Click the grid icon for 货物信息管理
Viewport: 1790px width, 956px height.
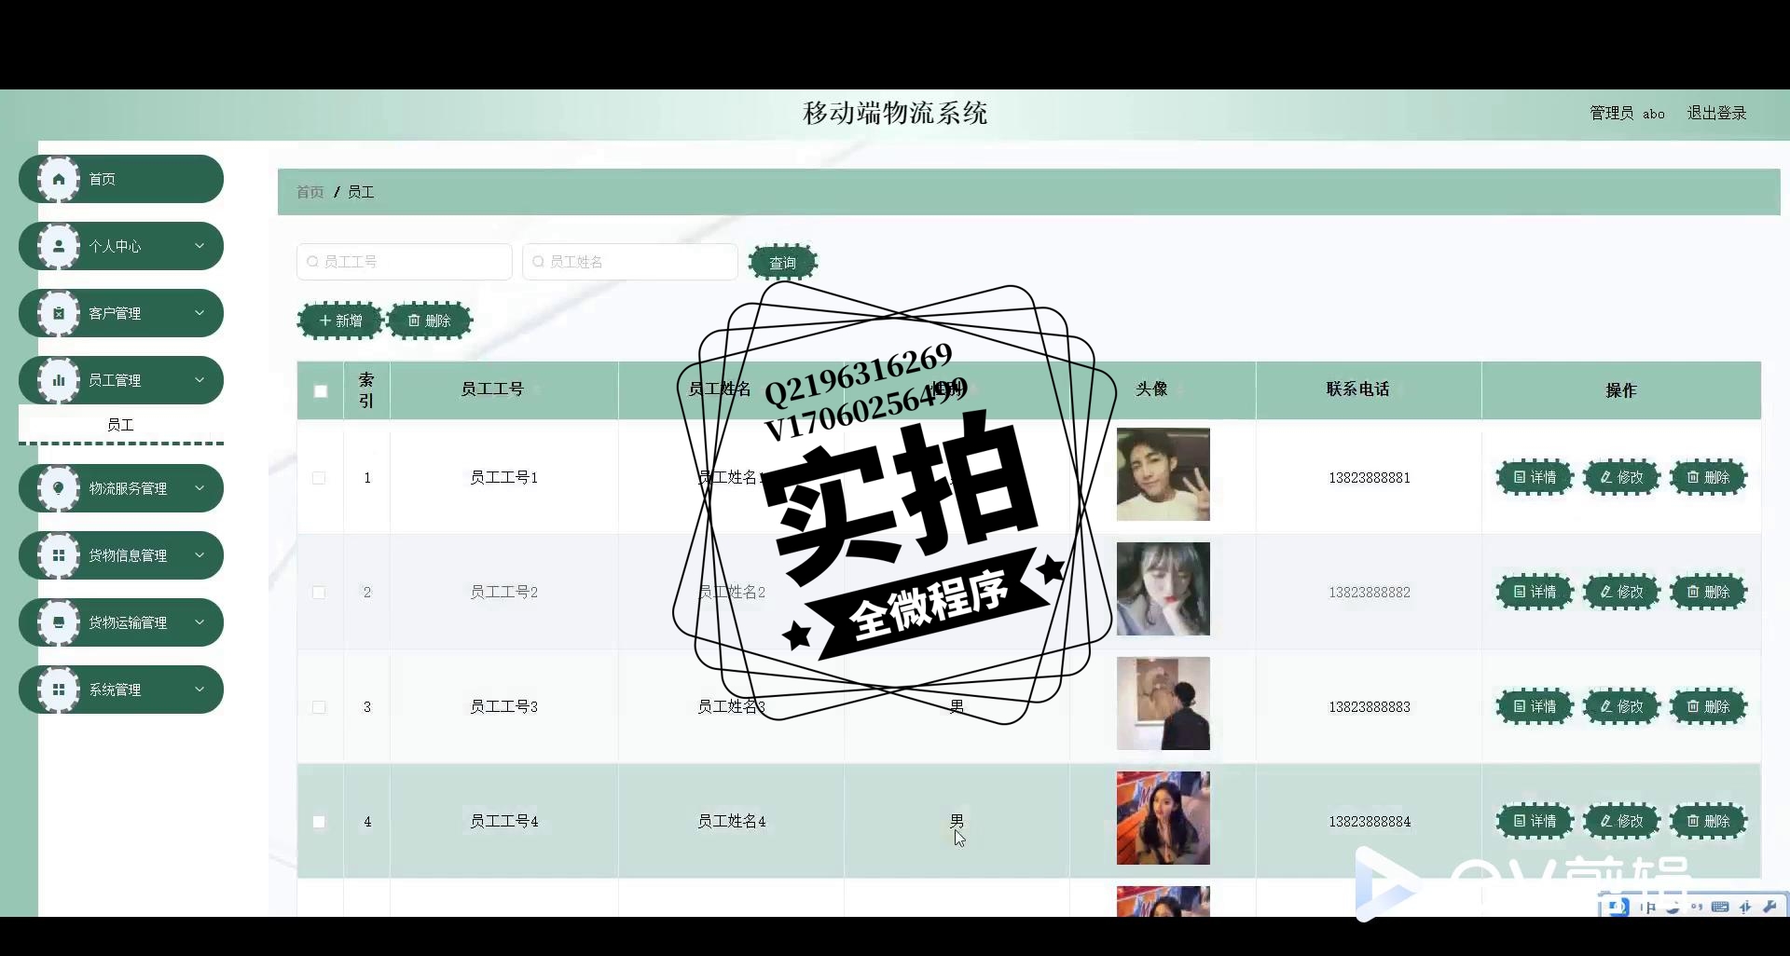59,555
